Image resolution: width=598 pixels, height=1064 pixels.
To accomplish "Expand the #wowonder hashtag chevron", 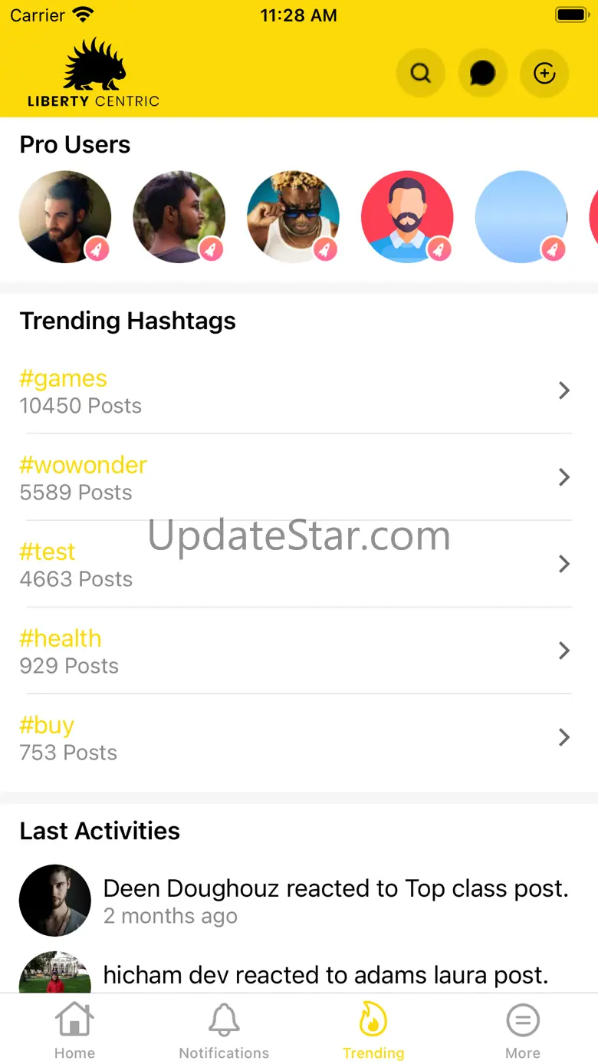I will 564,477.
